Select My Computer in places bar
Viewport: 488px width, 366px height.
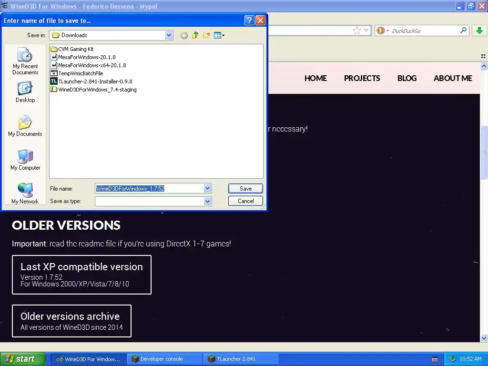click(x=25, y=160)
